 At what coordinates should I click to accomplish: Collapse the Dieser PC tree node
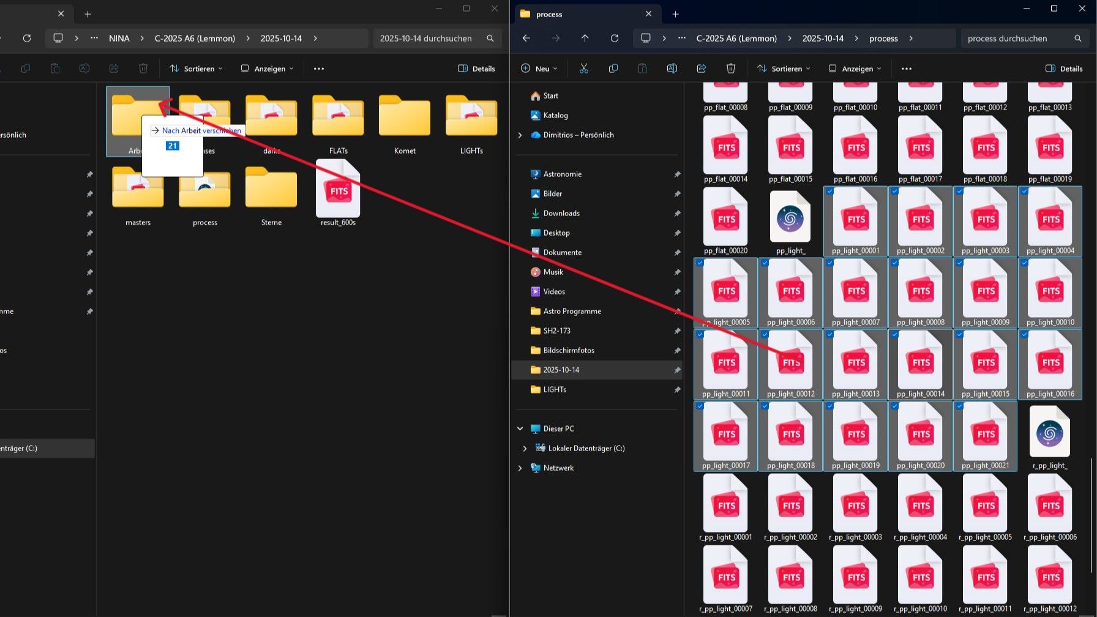pyautogui.click(x=520, y=428)
